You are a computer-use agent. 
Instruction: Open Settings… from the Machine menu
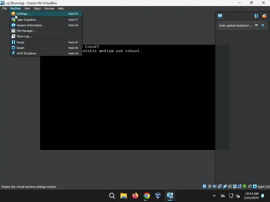[x=46, y=14]
